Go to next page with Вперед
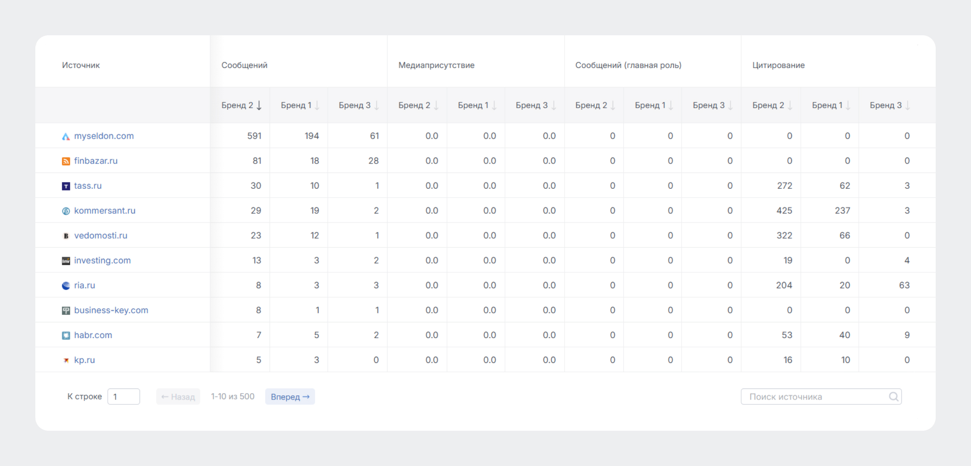The image size is (971, 466). pos(290,397)
